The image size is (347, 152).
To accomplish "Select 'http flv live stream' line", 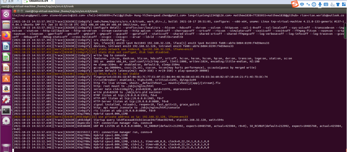I will coord(116,83).
